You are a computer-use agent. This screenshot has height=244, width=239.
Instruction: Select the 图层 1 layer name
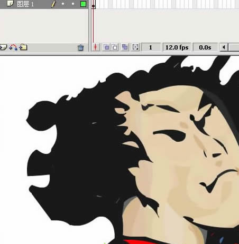click(25, 4)
